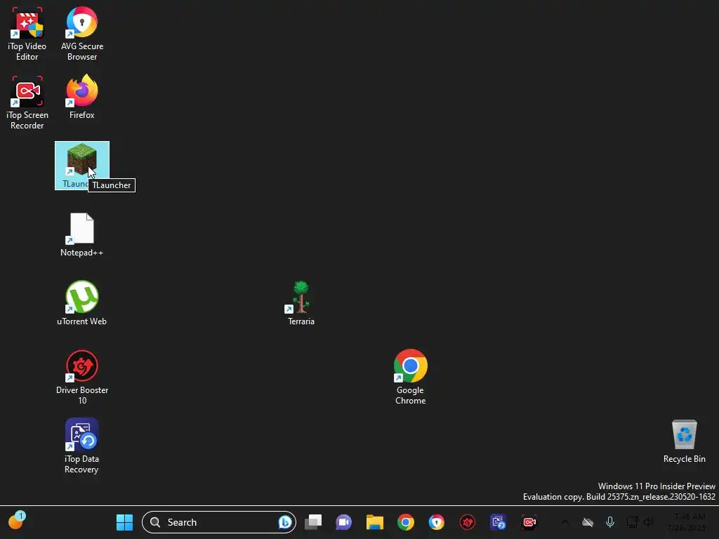Select the TLauncher grass block icon

pyautogui.click(x=82, y=159)
